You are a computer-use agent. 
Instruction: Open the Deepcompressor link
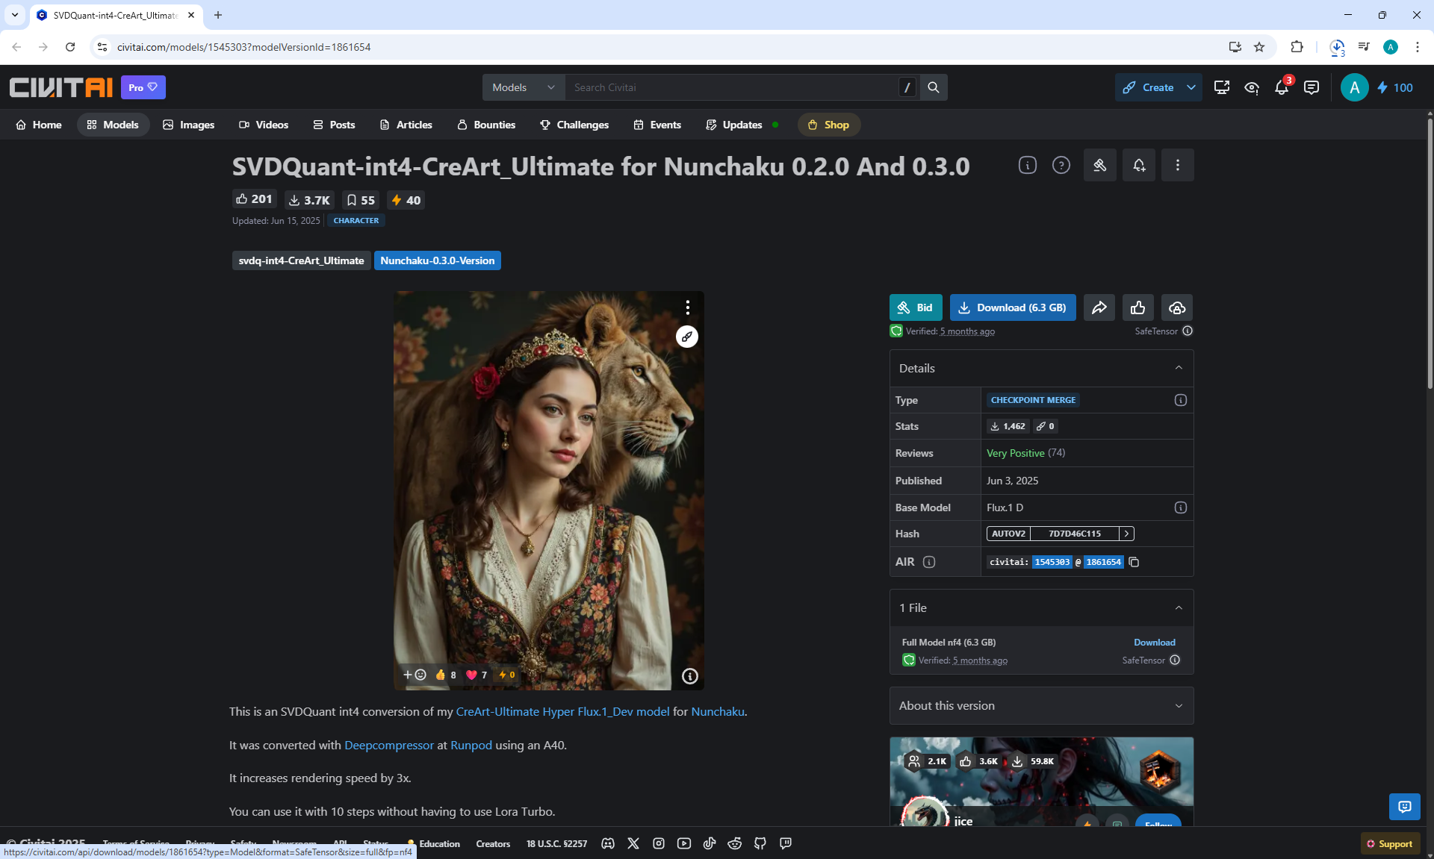(388, 745)
